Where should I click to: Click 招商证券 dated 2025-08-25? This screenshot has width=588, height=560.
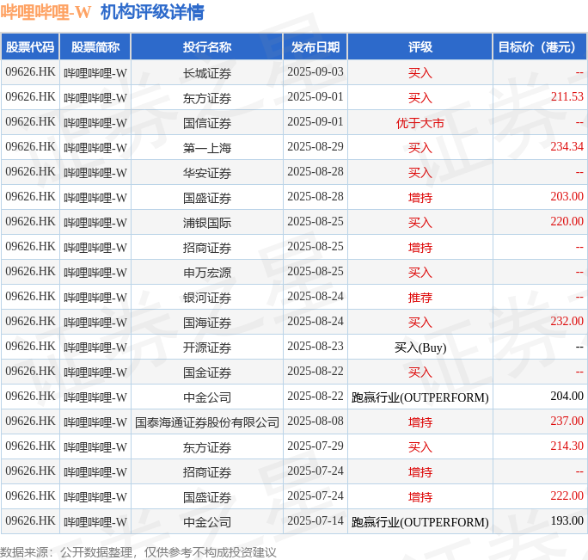coord(207,248)
